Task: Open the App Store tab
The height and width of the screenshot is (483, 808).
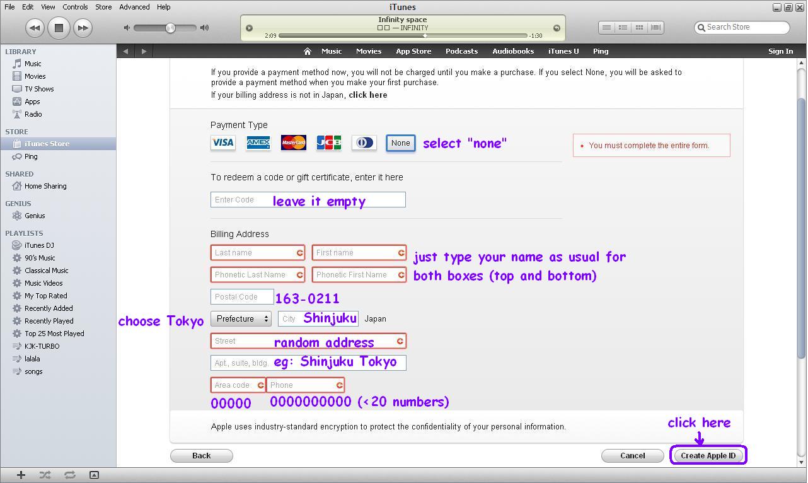Action: click(x=413, y=51)
